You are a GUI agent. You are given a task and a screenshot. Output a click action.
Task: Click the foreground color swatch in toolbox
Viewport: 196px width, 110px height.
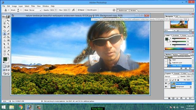(x=5, y=59)
